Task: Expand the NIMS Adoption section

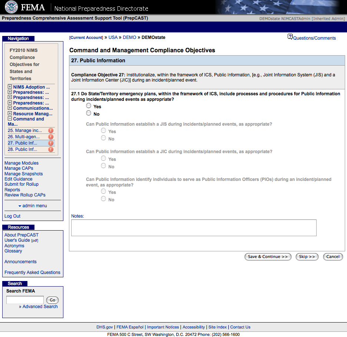Action: pos(10,87)
